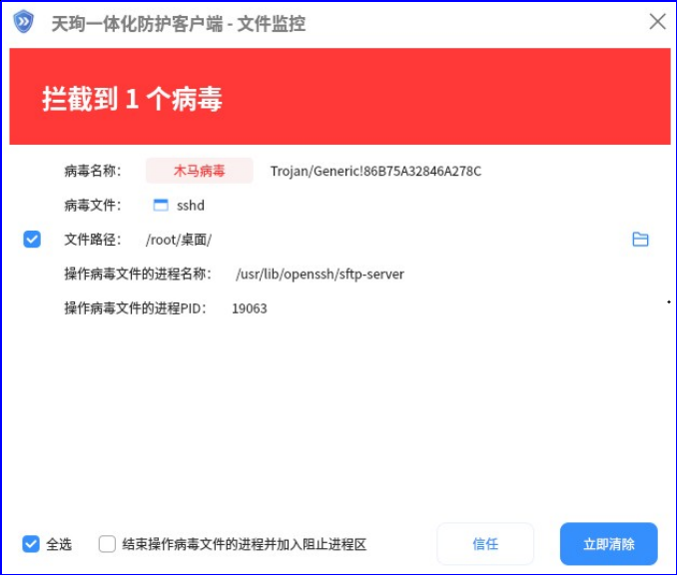This screenshot has height=575, width=677.
Task: Click the Tianxun shield logo icon
Action: [23, 22]
